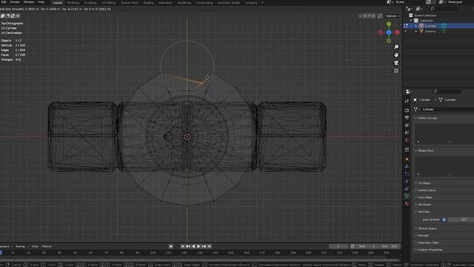
Task: Switch to the UV Editing workspace tab
Action: click(x=108, y=3)
